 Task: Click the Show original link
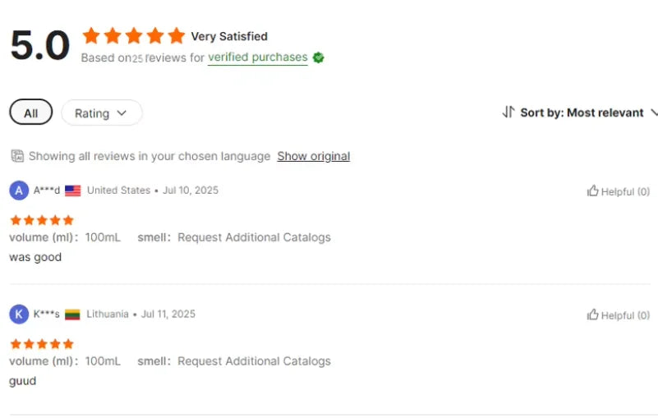313,156
